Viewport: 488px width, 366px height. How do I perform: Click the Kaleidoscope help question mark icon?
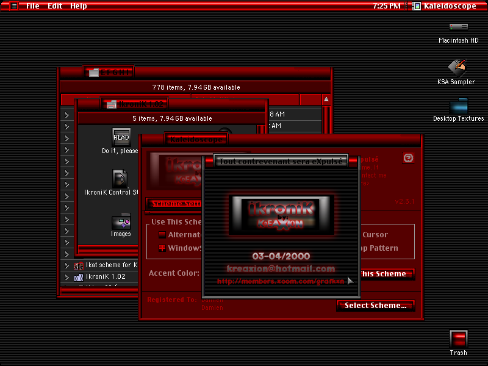pos(408,158)
